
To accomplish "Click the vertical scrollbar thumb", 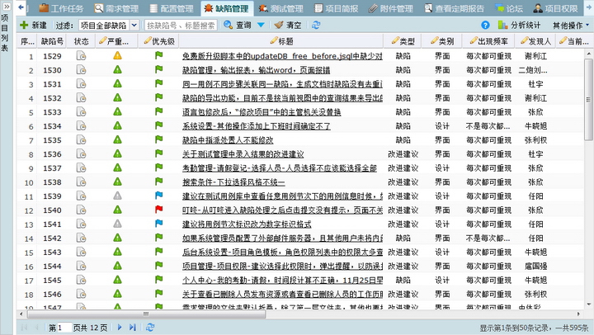I will [588, 100].
